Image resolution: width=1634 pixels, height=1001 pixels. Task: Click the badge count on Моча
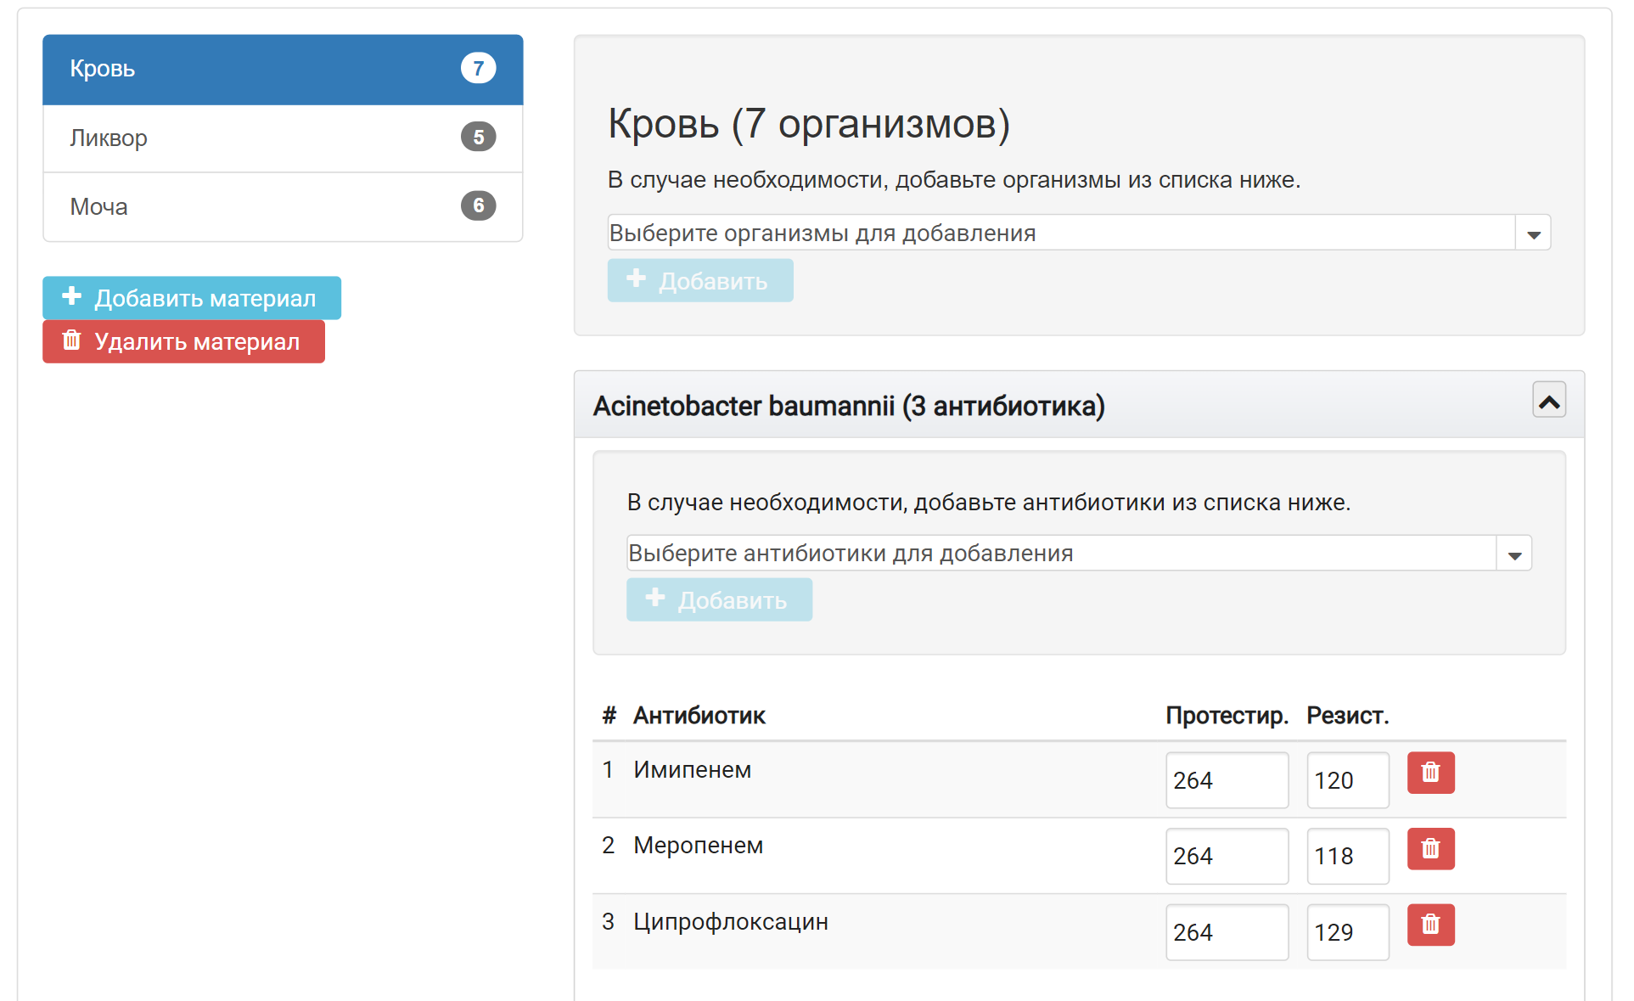click(x=478, y=205)
